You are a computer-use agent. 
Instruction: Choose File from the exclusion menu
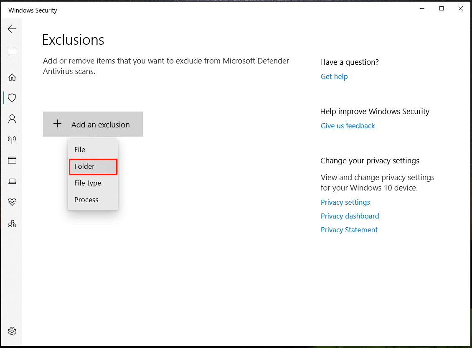coord(93,150)
